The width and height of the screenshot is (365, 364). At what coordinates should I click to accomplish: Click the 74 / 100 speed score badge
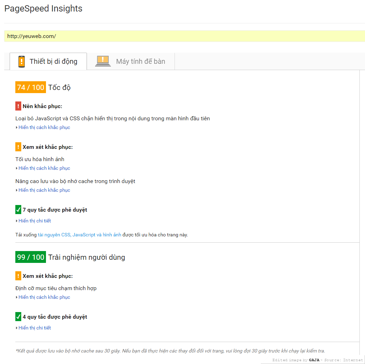click(31, 87)
